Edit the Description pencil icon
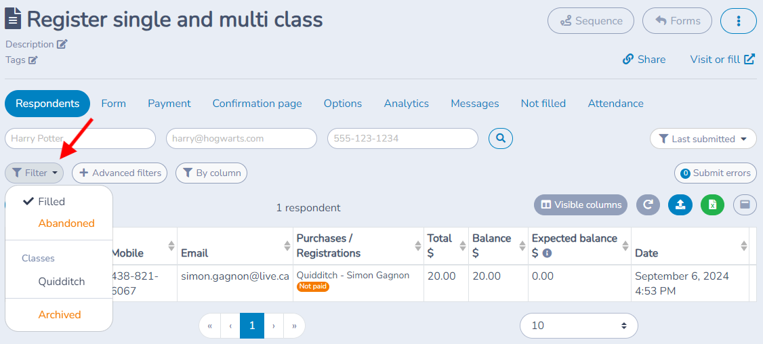This screenshot has width=763, height=344. click(x=62, y=44)
